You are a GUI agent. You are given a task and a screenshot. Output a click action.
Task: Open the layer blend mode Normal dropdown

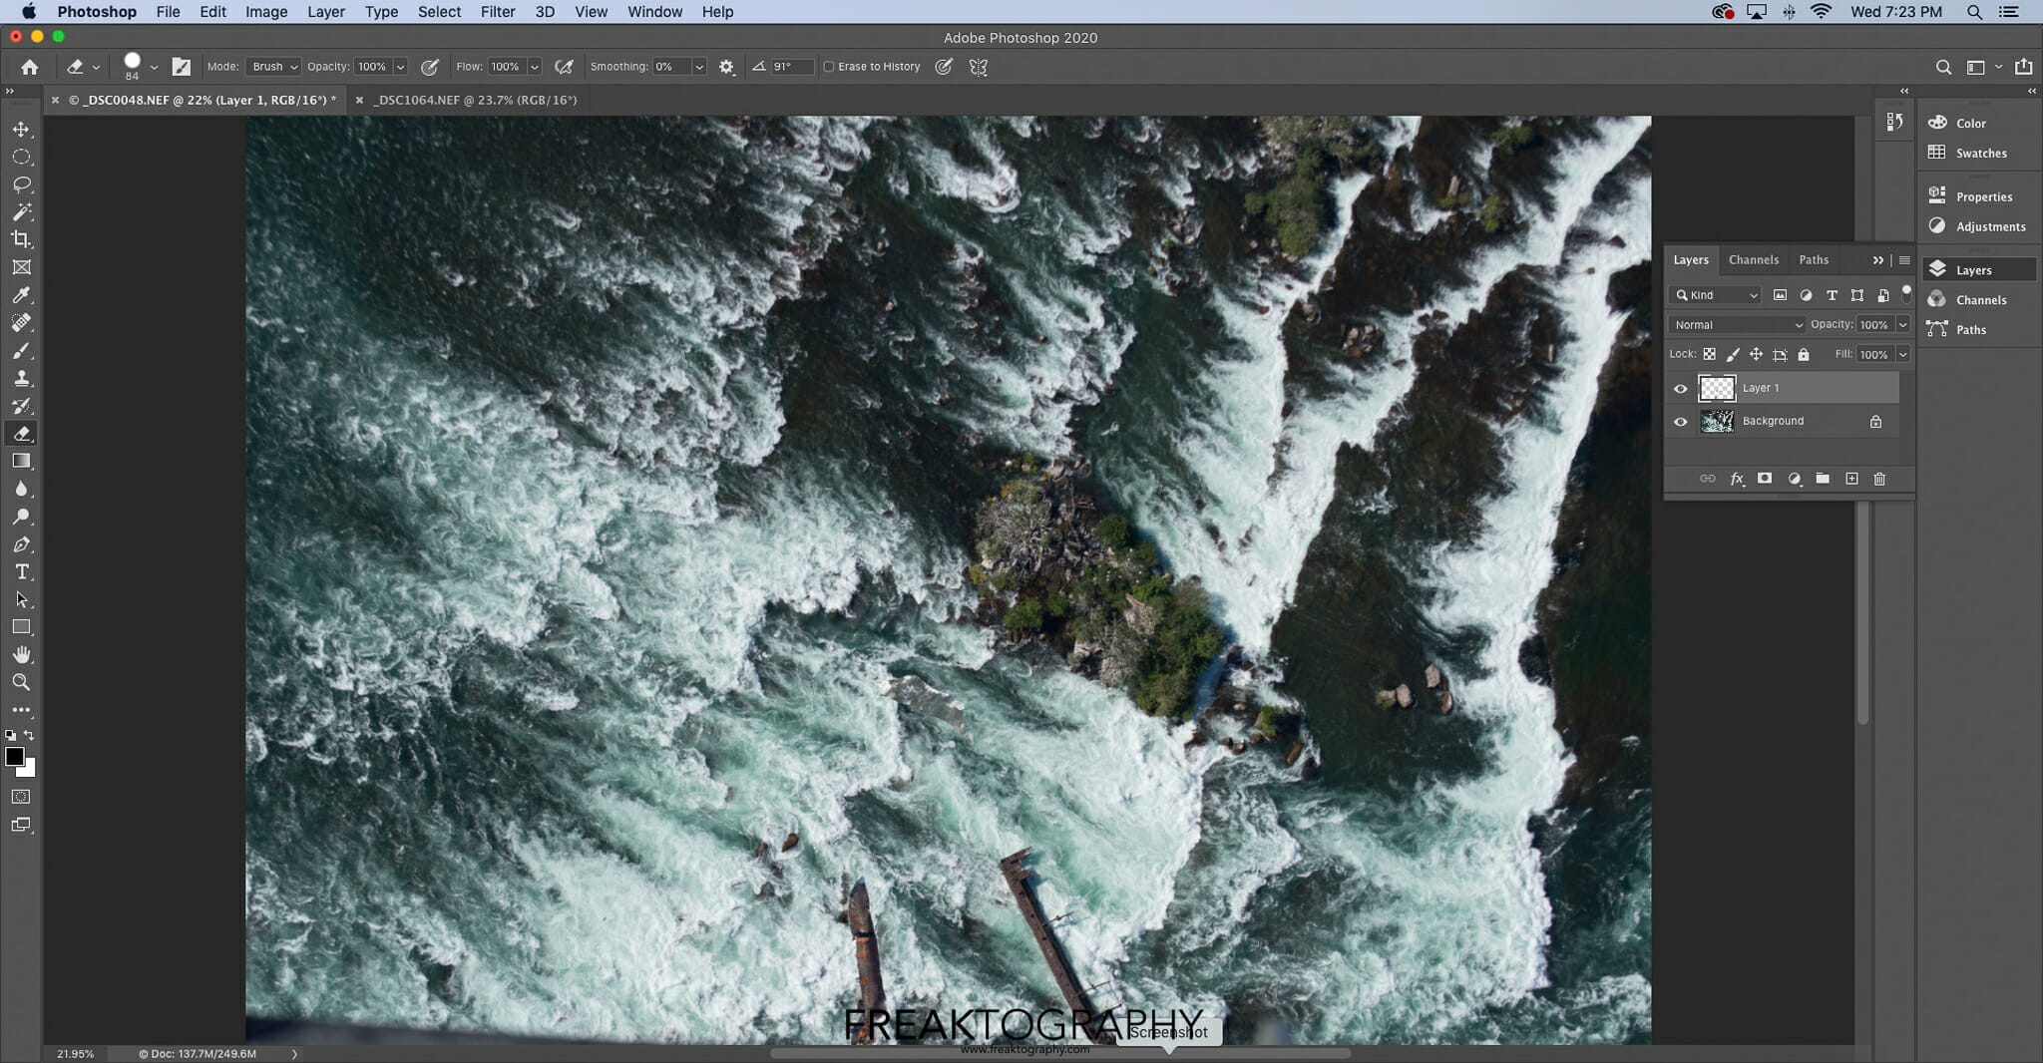(x=1737, y=325)
